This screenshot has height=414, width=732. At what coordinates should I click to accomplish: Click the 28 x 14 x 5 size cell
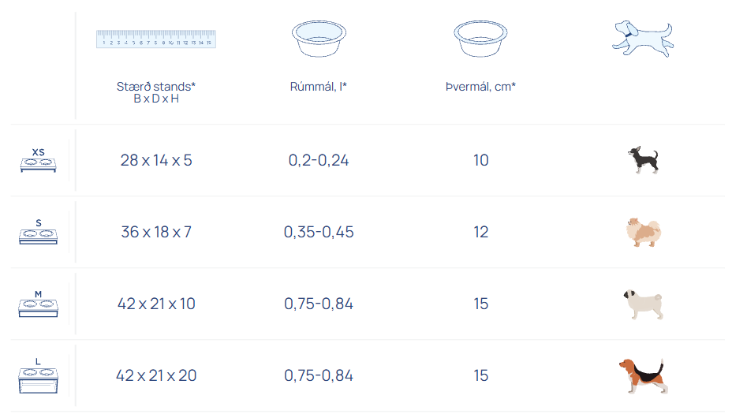point(156,160)
